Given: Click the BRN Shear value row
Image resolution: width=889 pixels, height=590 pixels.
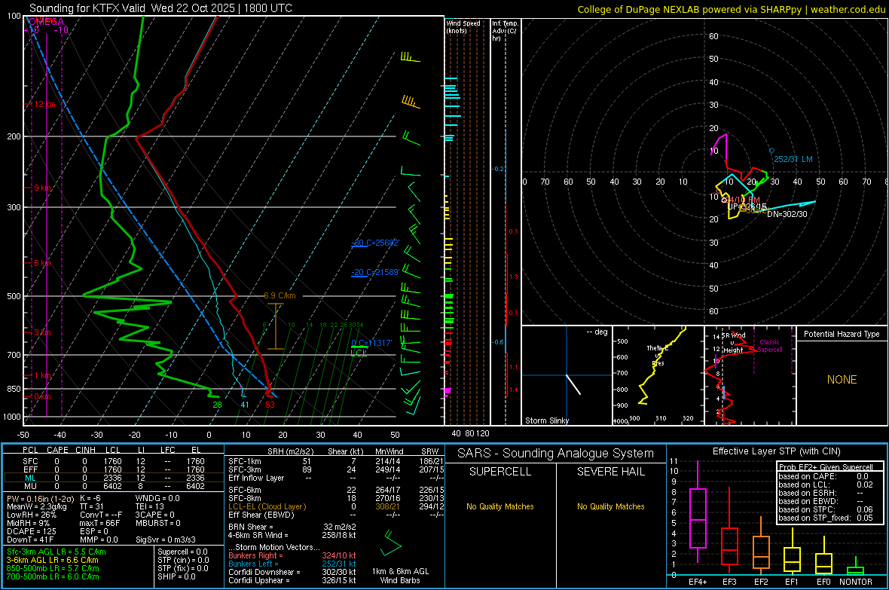Looking at the screenshot, I should point(292,527).
